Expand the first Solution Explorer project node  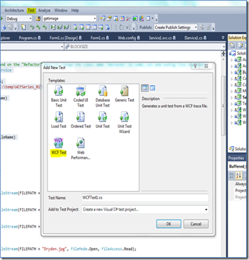[x=232, y=60]
